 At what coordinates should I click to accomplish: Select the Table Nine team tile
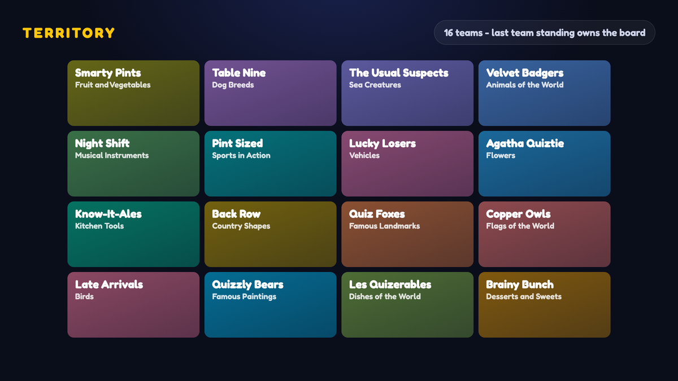click(x=271, y=93)
